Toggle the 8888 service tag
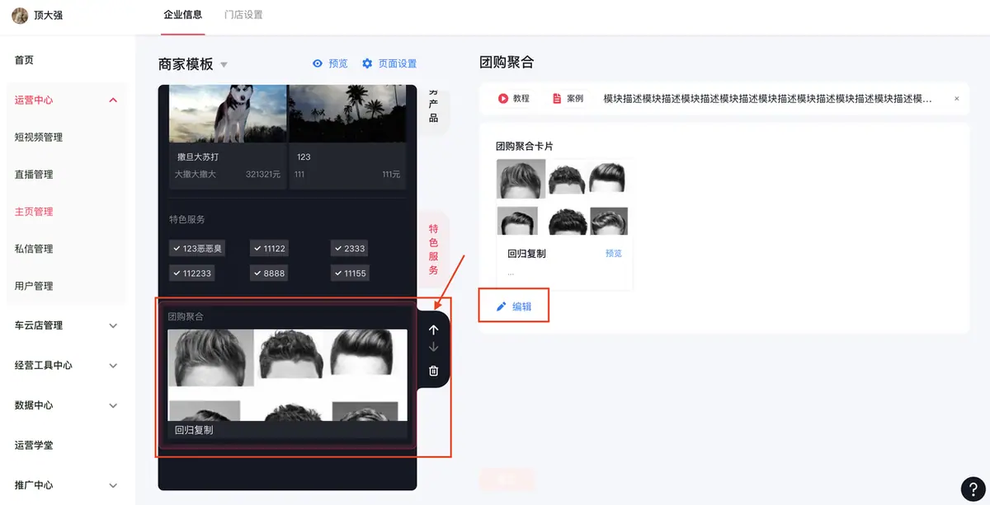990x505 pixels. 270,274
